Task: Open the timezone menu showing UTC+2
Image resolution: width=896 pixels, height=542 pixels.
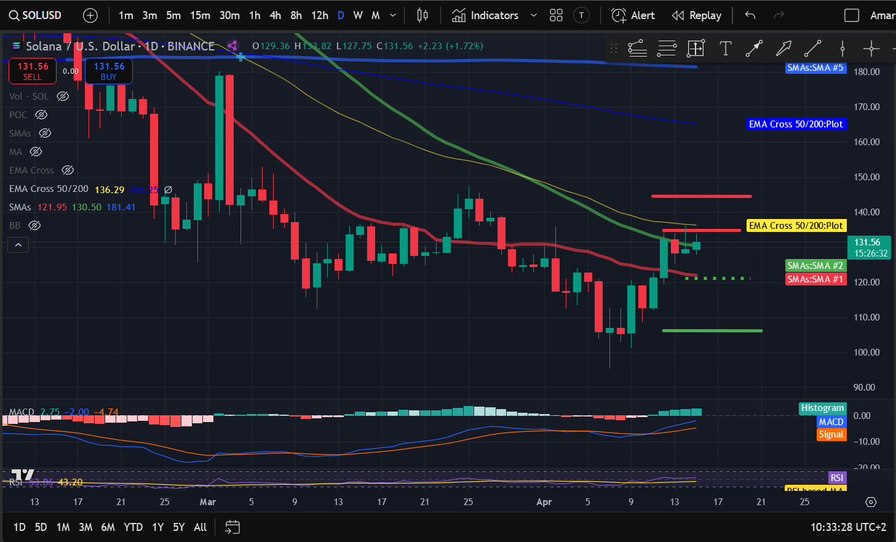Action: [848, 527]
